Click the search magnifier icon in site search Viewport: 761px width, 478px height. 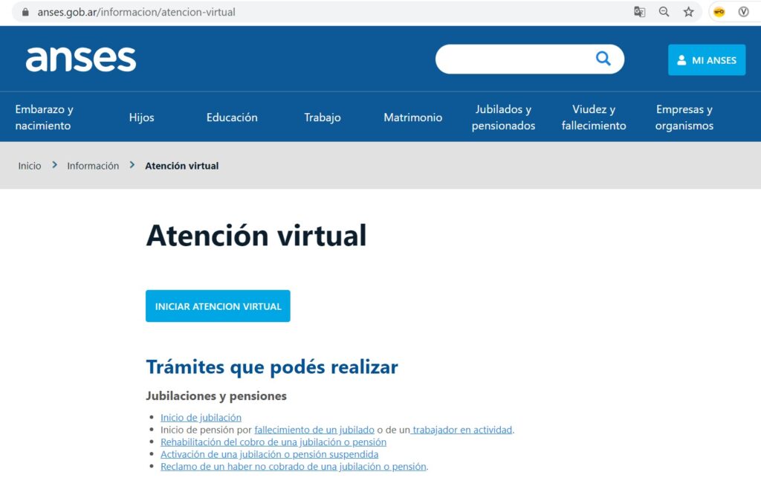[x=603, y=59]
